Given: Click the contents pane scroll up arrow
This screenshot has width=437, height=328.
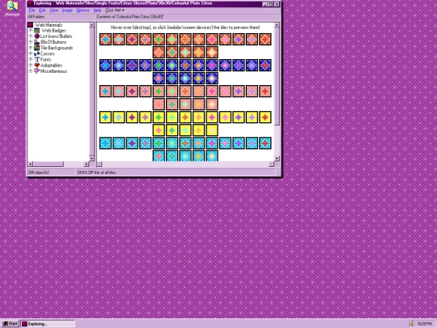Looking at the screenshot, I should coord(277,25).
